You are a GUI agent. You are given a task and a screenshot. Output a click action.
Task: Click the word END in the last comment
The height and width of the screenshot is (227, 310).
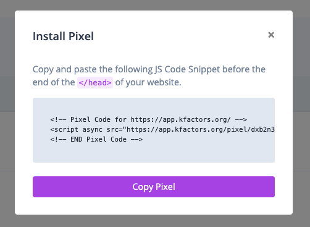[x=76, y=139]
